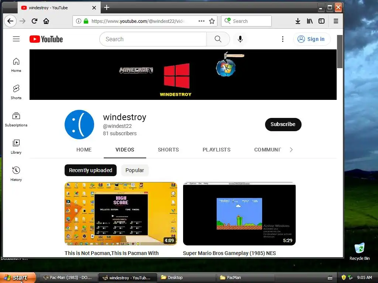
Task: Reload the current YouTube page
Action: pos(34,21)
